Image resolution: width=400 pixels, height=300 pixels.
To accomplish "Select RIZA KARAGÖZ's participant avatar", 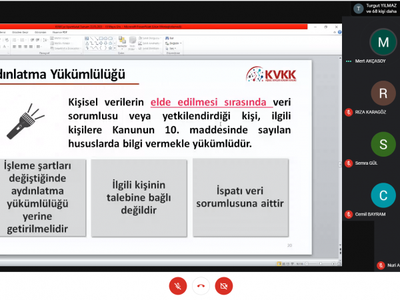I will [383, 93].
